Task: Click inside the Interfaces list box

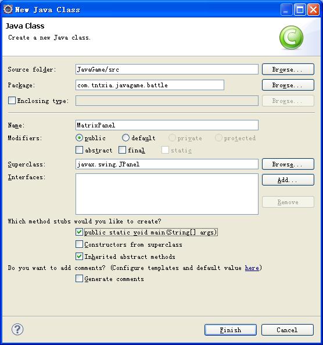Action: [167, 194]
